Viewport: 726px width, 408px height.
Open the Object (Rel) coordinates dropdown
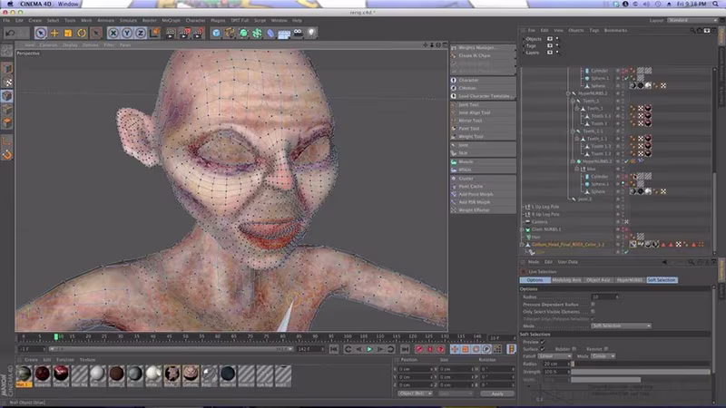pyautogui.click(x=416, y=393)
